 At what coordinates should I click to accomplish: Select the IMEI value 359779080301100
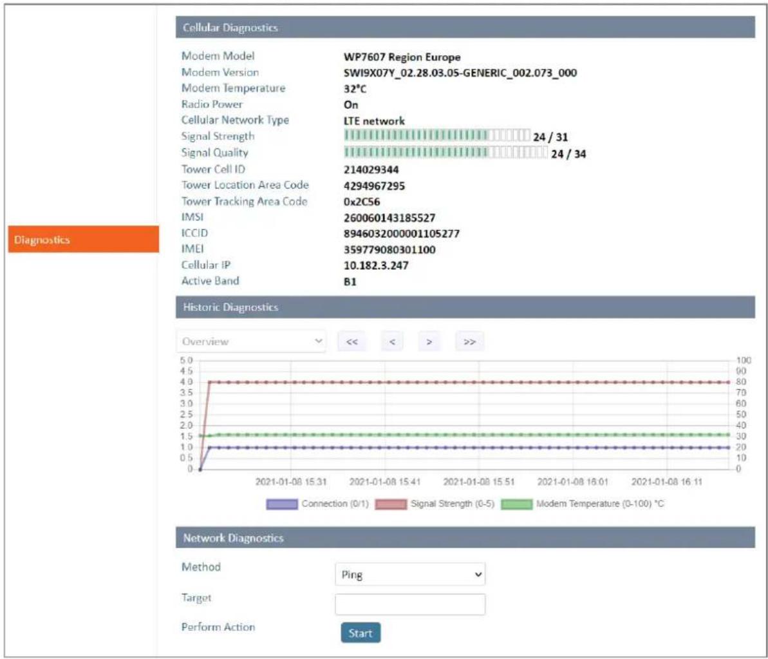[390, 250]
